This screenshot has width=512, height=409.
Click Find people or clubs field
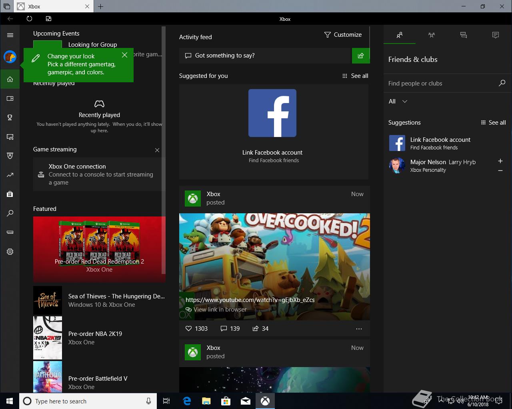click(440, 83)
